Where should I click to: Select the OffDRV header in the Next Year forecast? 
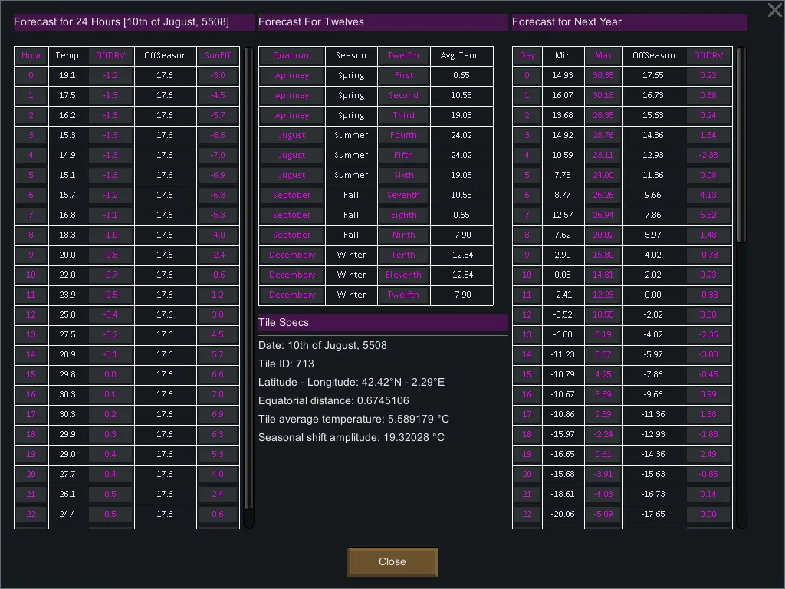coord(708,55)
